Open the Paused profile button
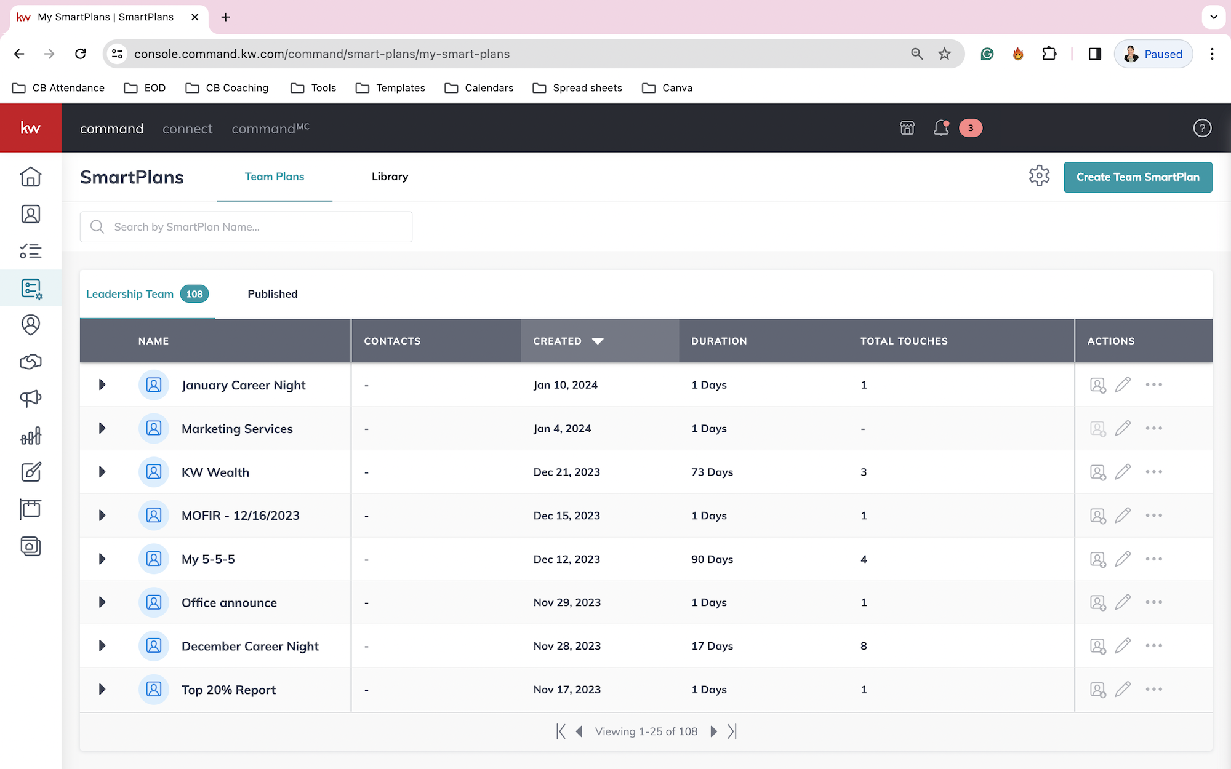 (x=1153, y=54)
